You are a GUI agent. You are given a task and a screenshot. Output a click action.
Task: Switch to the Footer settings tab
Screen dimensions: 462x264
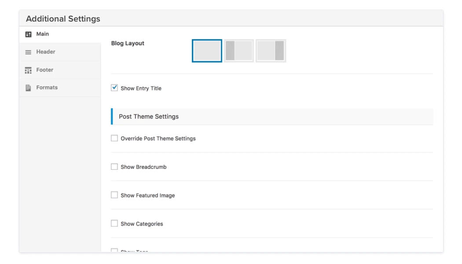pos(45,70)
